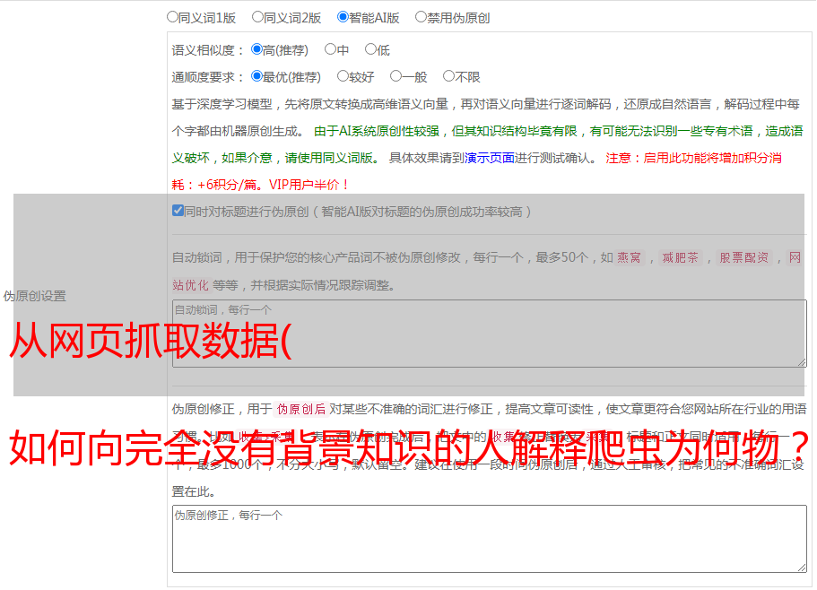817x590 pixels.
Task: Click the 伪原创设置 label
Action: point(34,296)
